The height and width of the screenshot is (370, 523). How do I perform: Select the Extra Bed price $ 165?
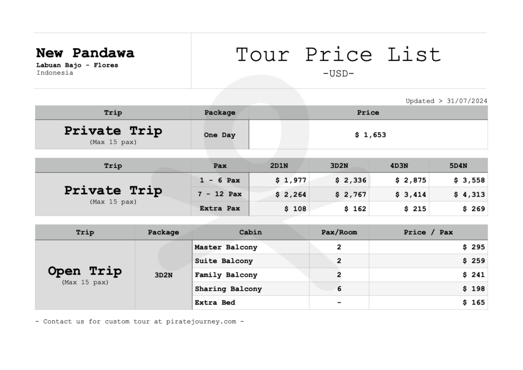[x=473, y=303]
